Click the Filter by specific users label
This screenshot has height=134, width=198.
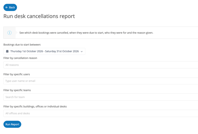(17, 74)
